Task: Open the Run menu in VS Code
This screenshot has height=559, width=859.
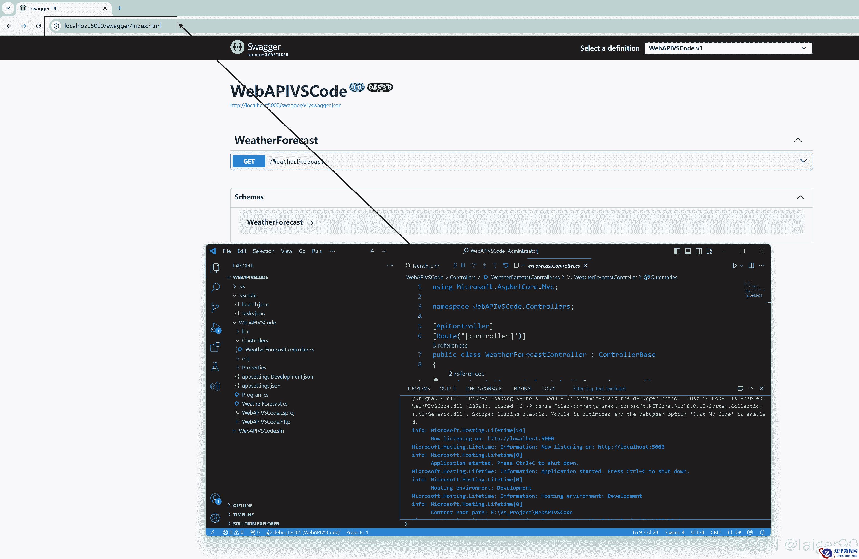Action: click(317, 251)
